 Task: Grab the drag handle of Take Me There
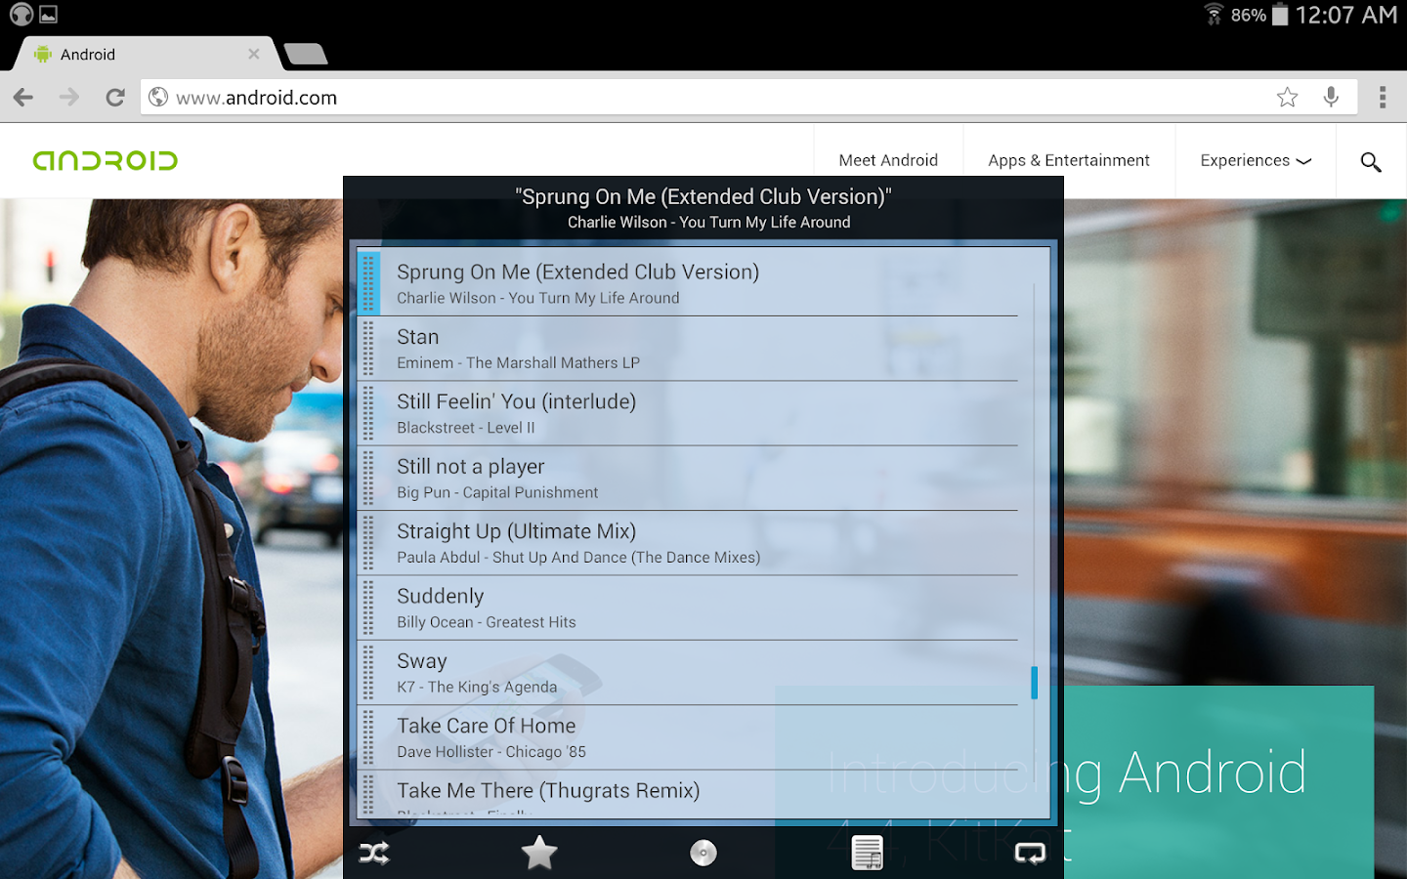click(368, 795)
